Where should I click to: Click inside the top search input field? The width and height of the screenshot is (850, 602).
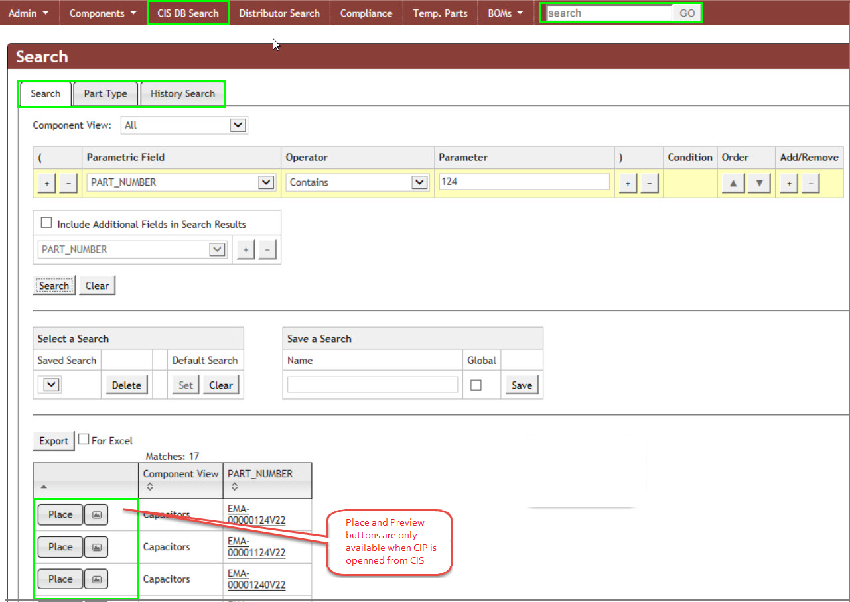click(x=607, y=12)
